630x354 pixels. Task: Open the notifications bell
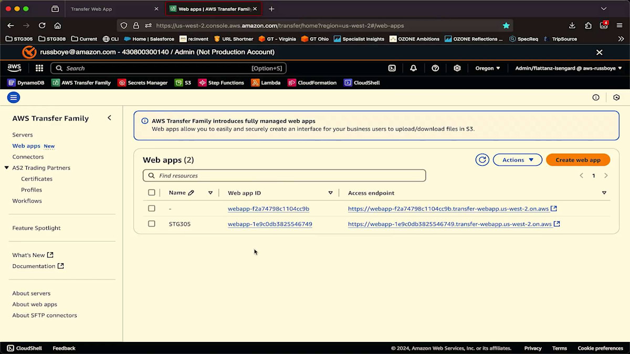click(x=414, y=68)
